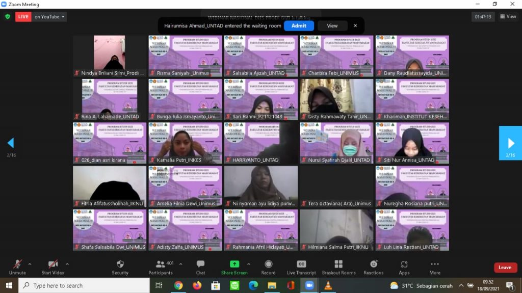Toggle Start Video camera
The image size is (522, 293).
(x=53, y=264)
